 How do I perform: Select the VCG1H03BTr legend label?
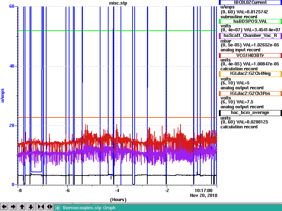[250, 56]
